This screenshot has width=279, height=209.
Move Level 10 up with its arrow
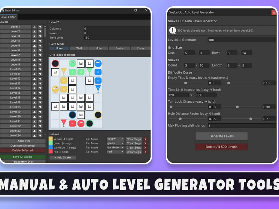[35, 69]
